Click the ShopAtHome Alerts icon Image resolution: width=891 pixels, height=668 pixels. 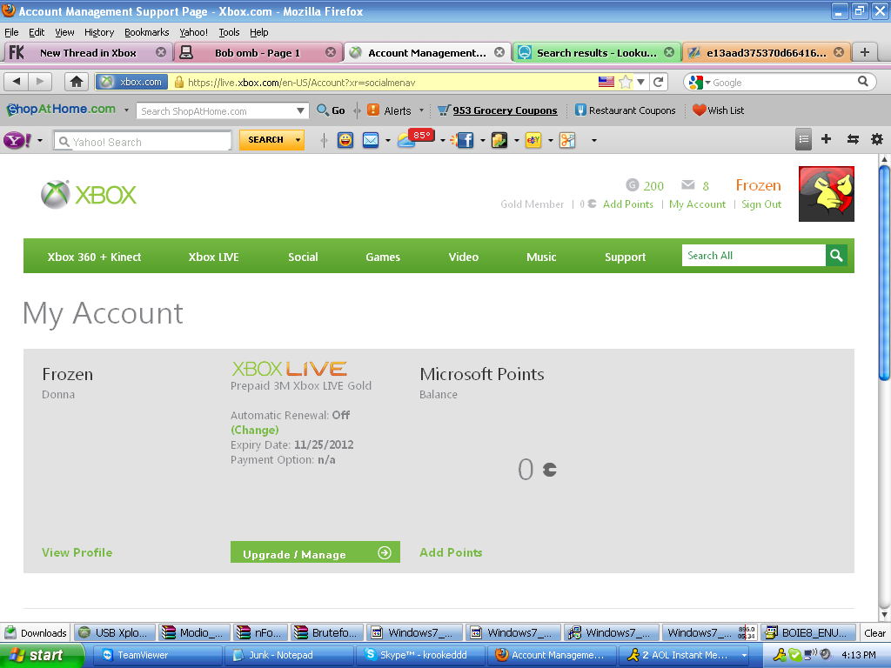tap(372, 110)
